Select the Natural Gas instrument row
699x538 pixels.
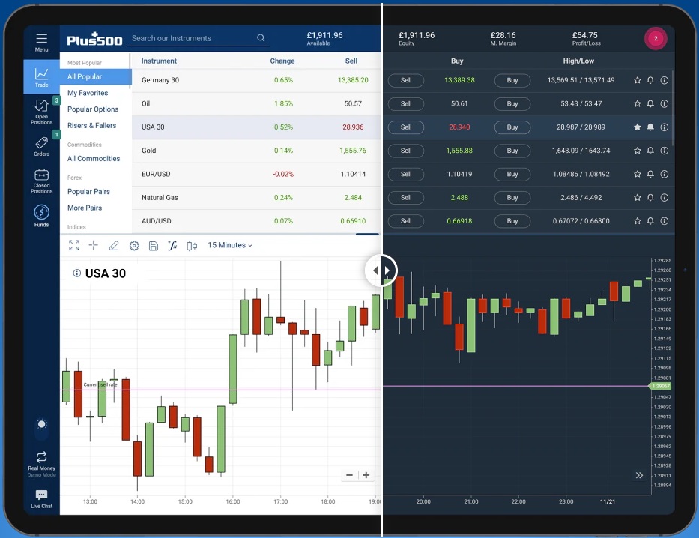pyautogui.click(x=403, y=198)
